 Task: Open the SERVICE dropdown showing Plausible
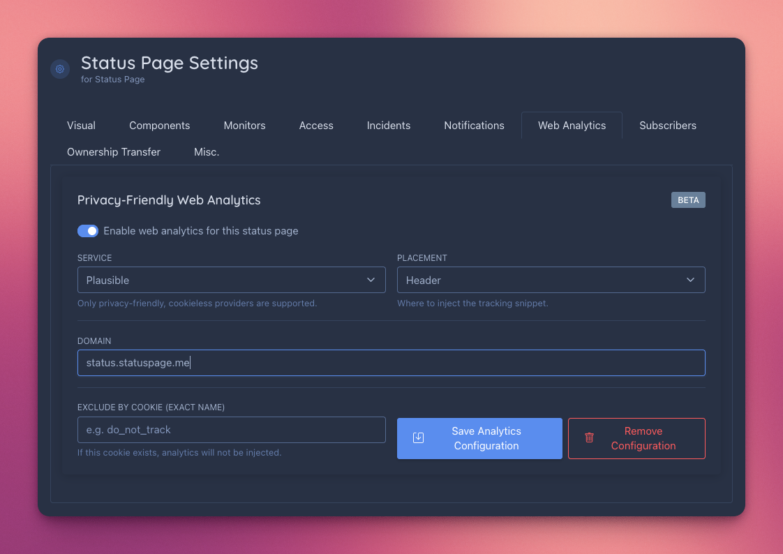(231, 279)
